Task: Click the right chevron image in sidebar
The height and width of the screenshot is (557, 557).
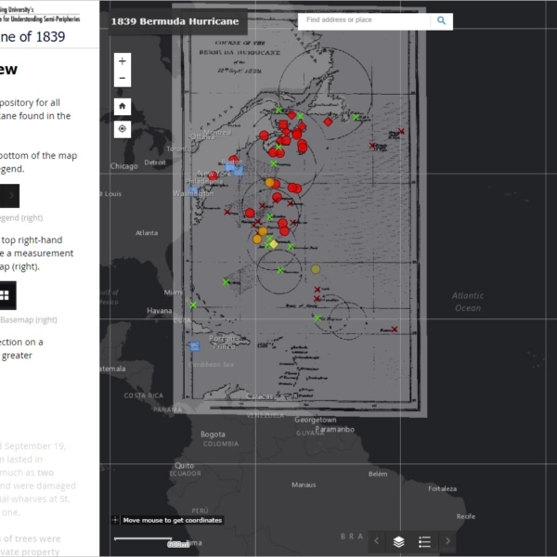Action: (10, 196)
